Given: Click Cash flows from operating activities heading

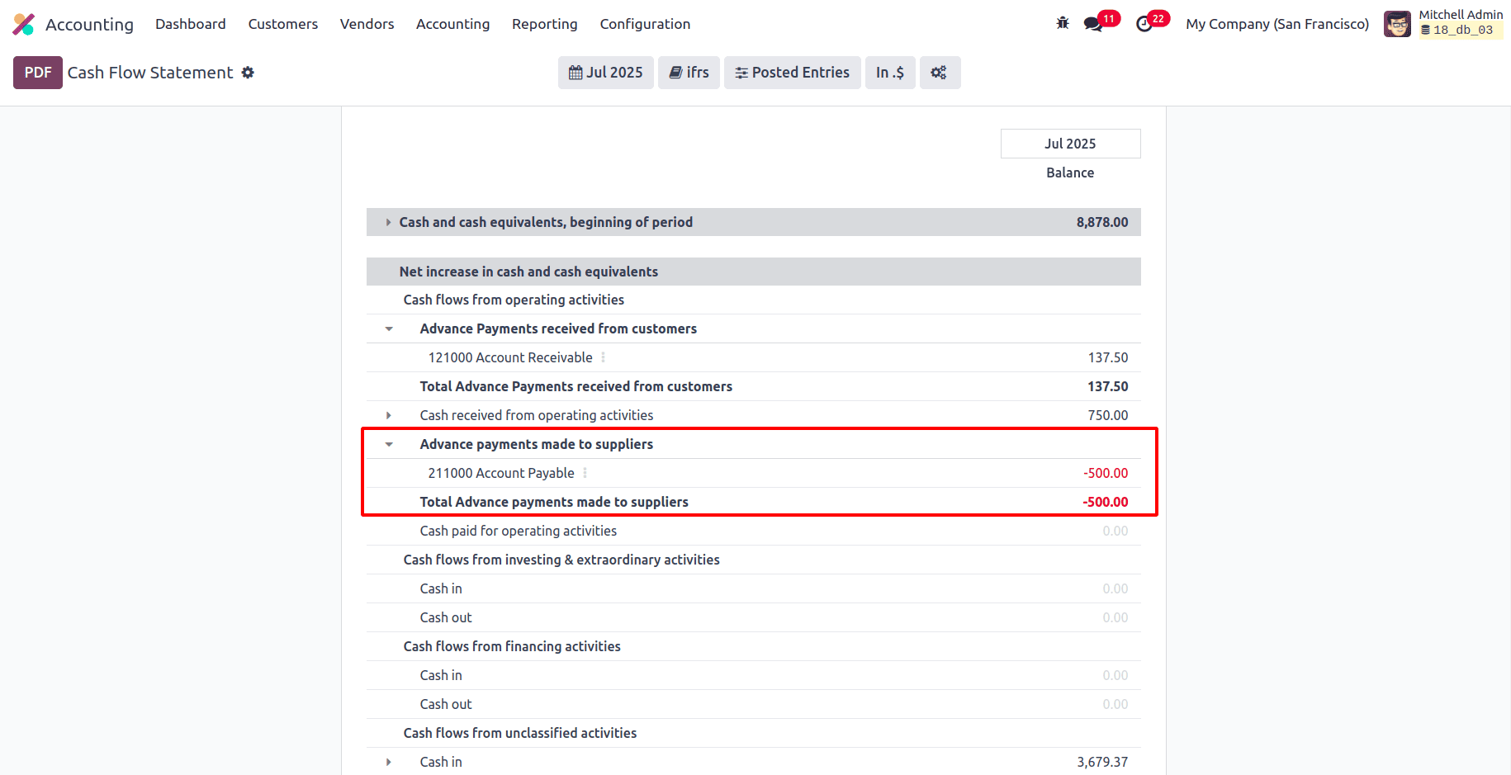Looking at the screenshot, I should (x=514, y=300).
